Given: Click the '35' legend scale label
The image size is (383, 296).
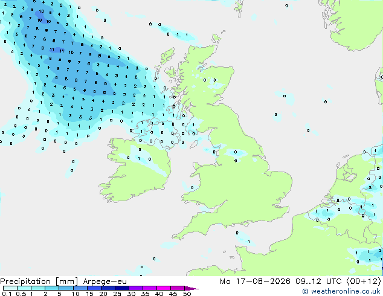Looking at the screenshot, I should pos(145,294).
